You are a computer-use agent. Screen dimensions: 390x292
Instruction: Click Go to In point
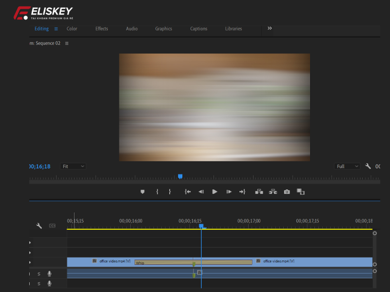click(188, 191)
